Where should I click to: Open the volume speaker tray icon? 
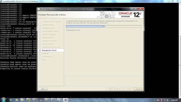tap(168, 100)
